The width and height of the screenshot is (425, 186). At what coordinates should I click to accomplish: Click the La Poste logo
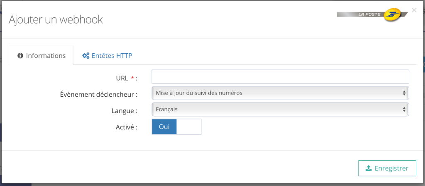[x=372, y=15]
